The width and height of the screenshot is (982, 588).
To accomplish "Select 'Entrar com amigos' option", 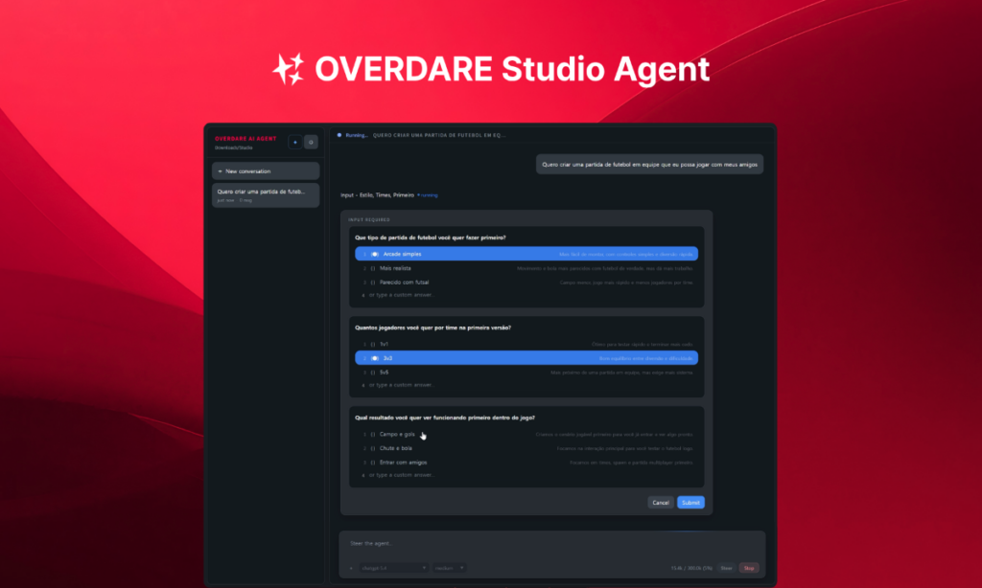I will [x=526, y=463].
